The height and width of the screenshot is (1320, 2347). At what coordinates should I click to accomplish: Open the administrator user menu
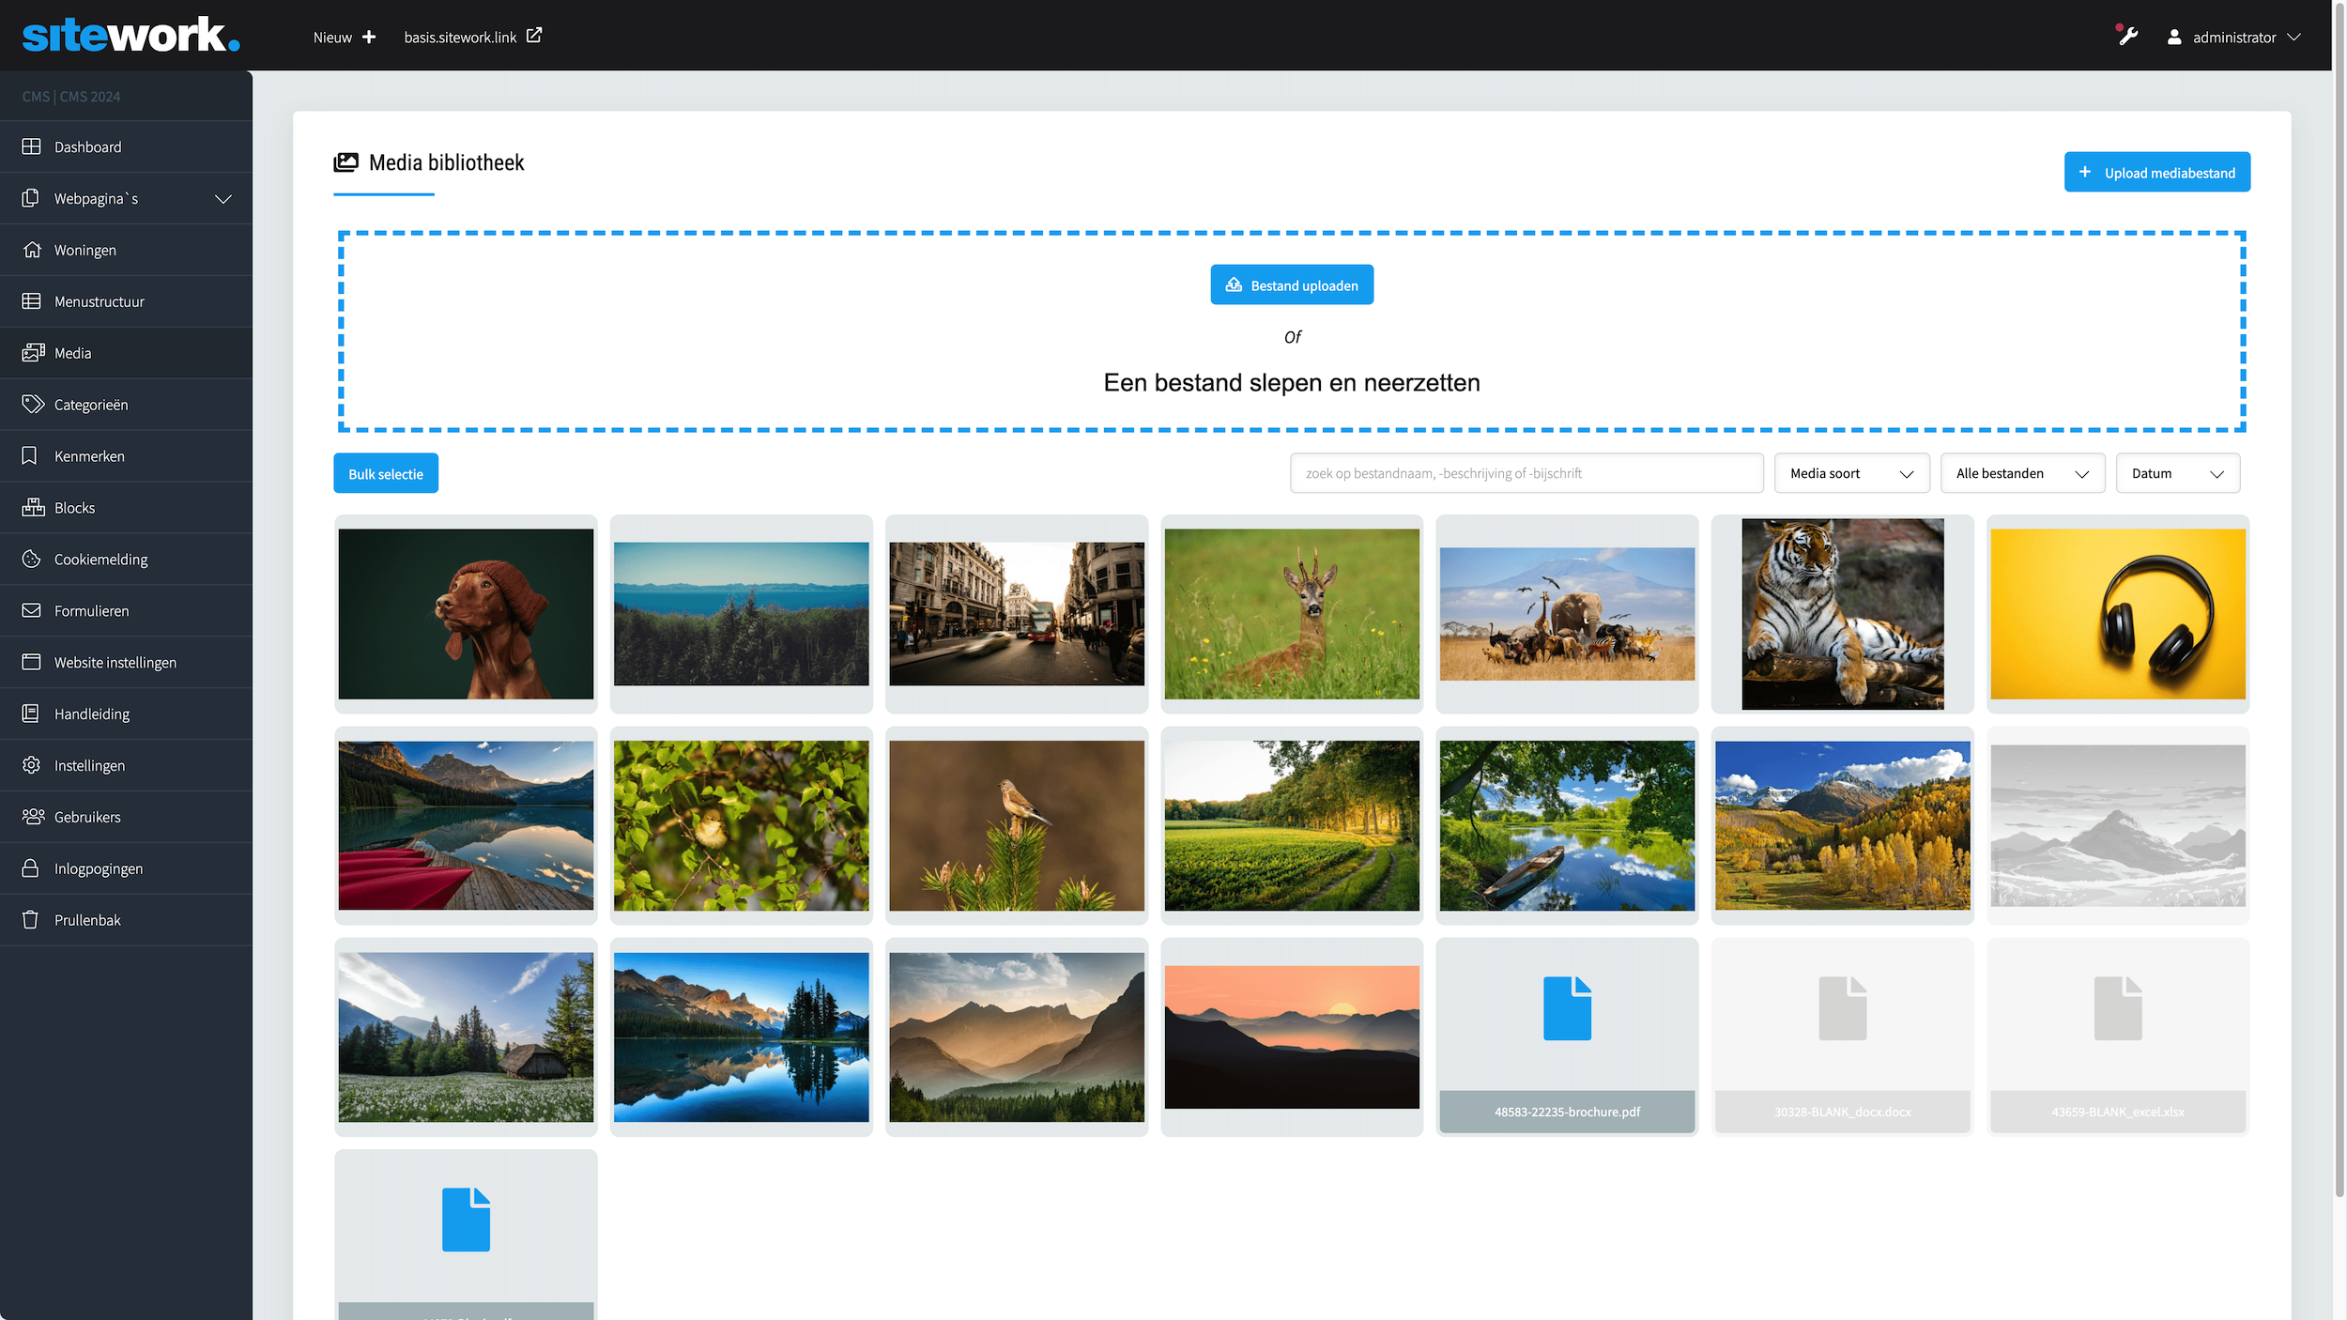[2233, 38]
